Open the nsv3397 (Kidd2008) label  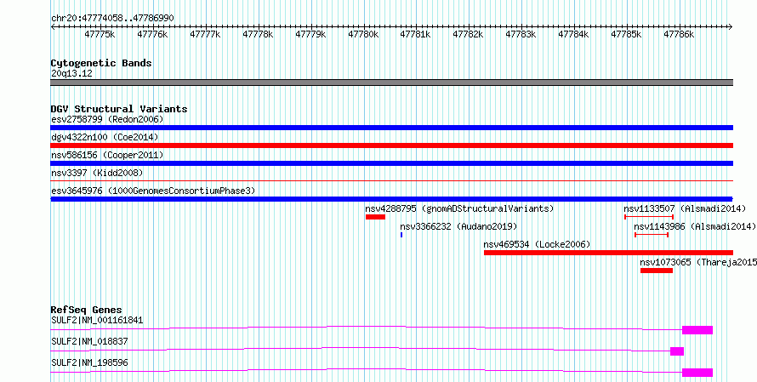point(97,173)
